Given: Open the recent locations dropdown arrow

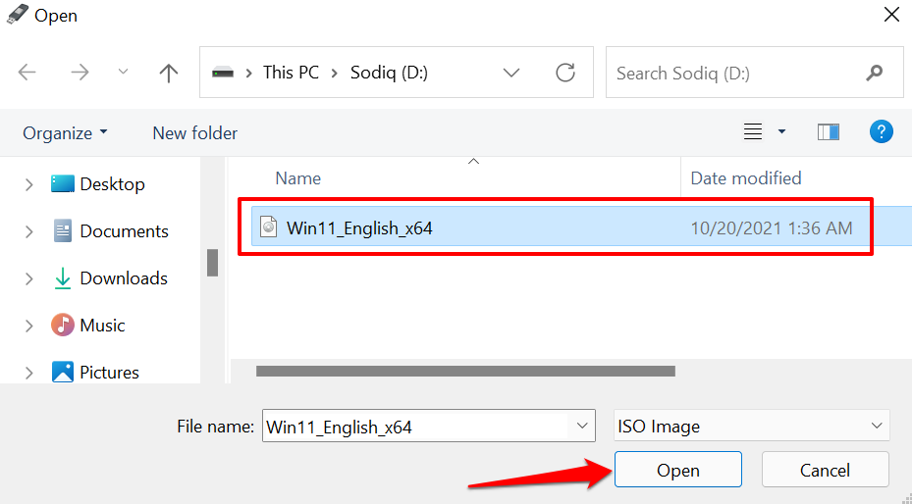Looking at the screenshot, I should click(x=123, y=73).
